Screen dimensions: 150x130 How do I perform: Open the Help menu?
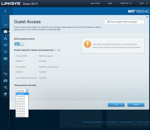[110, 3]
